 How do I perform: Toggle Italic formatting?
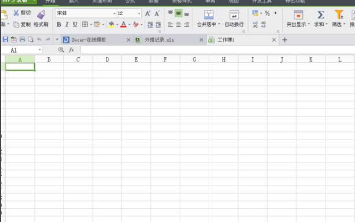[67, 24]
